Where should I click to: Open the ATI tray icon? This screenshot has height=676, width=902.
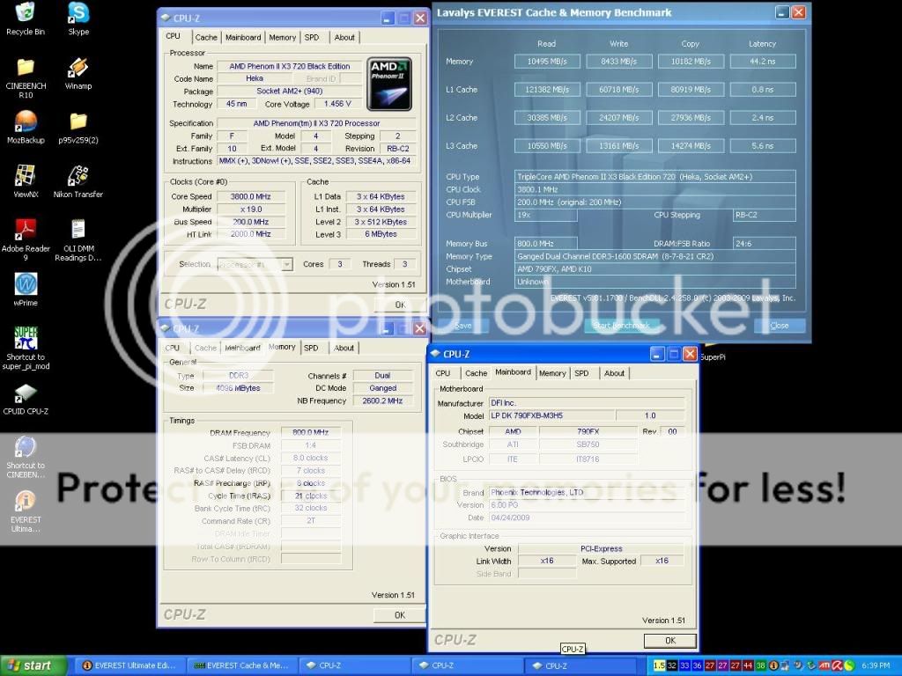pos(824,665)
